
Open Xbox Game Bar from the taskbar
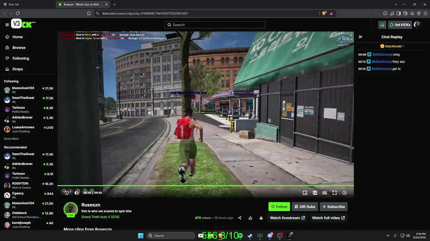260,236
